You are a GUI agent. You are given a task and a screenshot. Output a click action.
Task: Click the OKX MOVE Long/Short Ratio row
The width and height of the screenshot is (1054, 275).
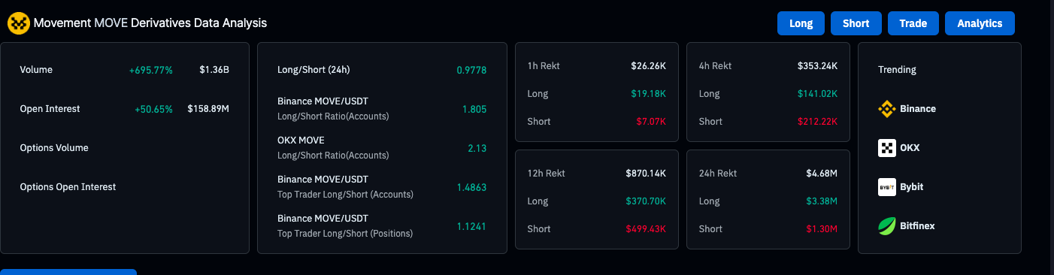point(382,148)
